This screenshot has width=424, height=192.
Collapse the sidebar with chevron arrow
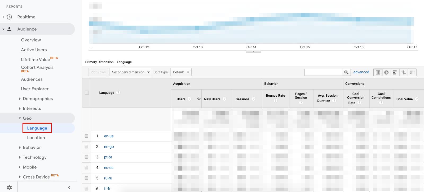[x=69, y=188]
